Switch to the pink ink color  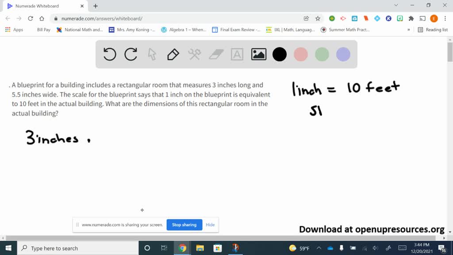click(301, 54)
